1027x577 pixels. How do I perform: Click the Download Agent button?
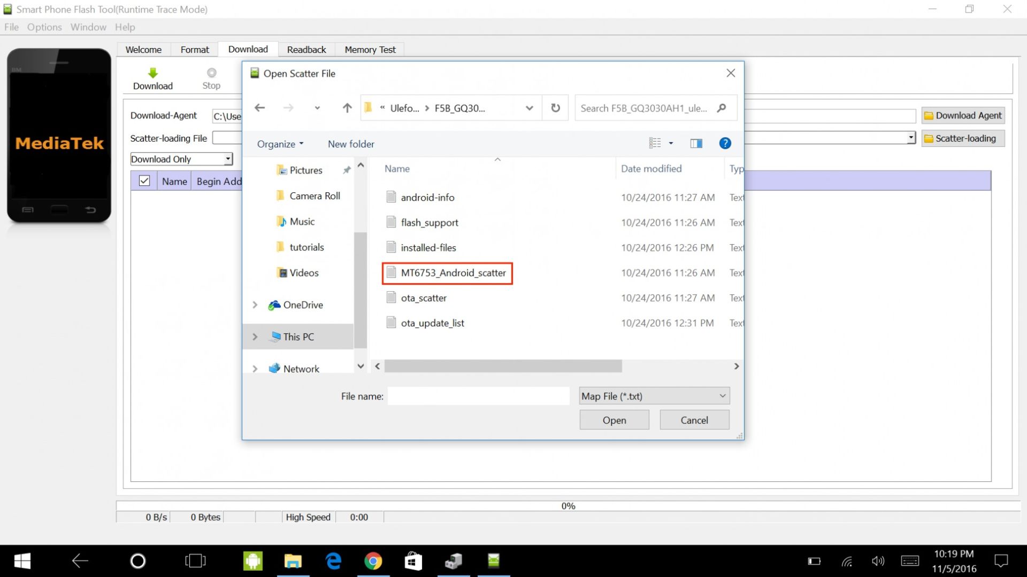(x=963, y=115)
